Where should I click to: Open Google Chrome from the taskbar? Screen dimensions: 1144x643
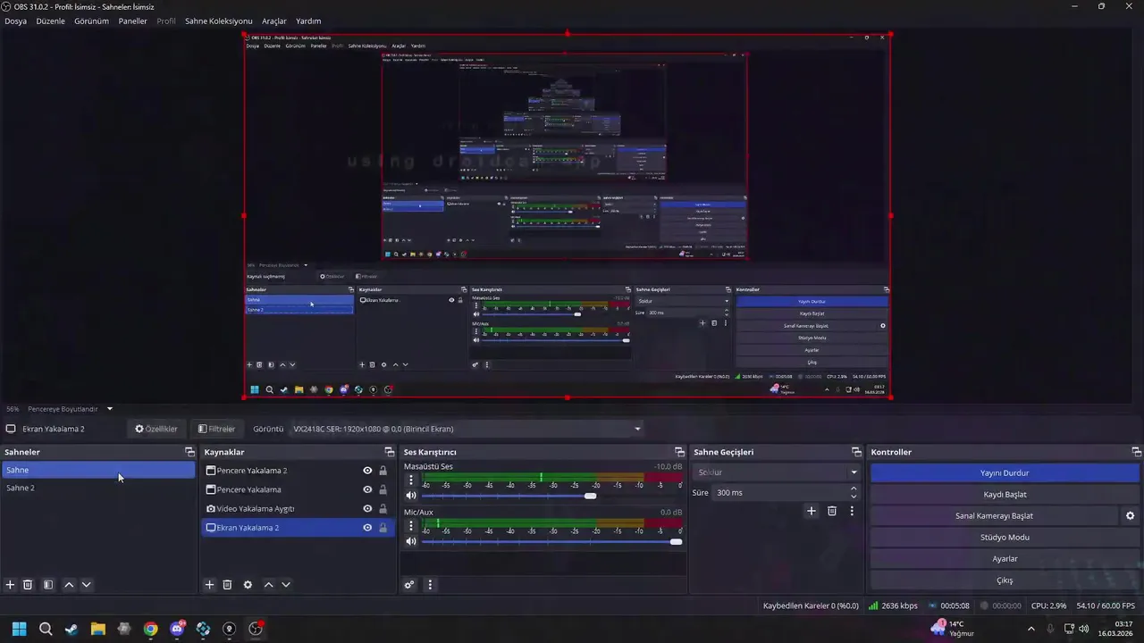tap(150, 629)
